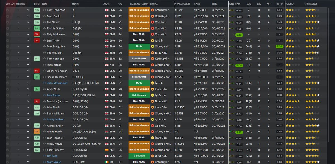Sort by the POTANSİYEL column header
Viewport: 335px width, 164px height.
(311, 4)
